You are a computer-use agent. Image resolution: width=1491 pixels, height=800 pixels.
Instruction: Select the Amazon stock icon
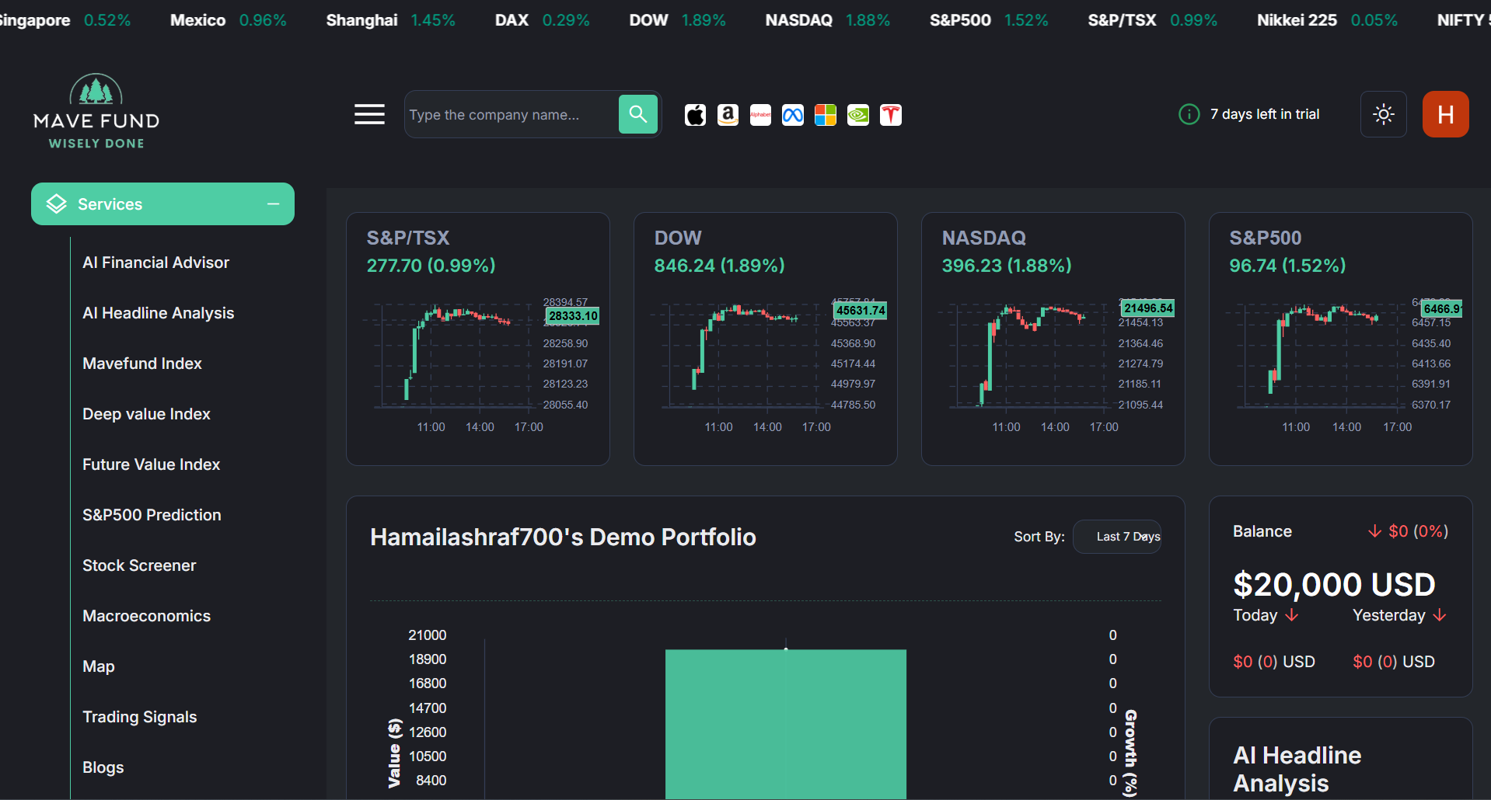728,114
